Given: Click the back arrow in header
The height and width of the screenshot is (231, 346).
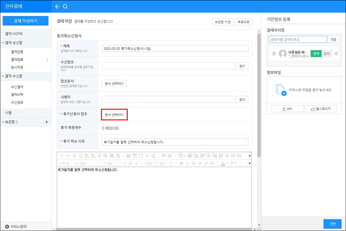Looking at the screenshot, I should click(57, 7).
